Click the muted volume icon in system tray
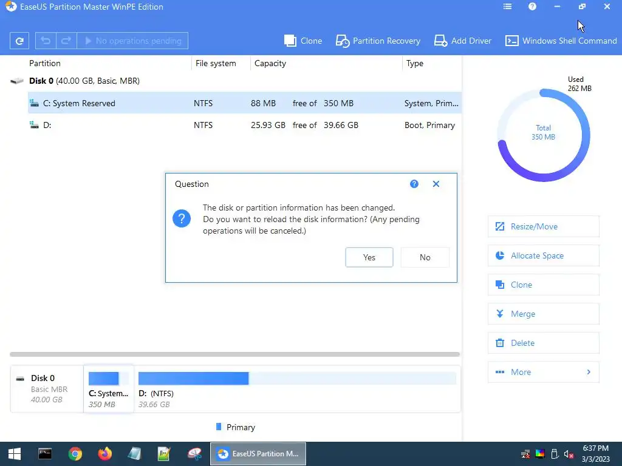 (x=569, y=454)
